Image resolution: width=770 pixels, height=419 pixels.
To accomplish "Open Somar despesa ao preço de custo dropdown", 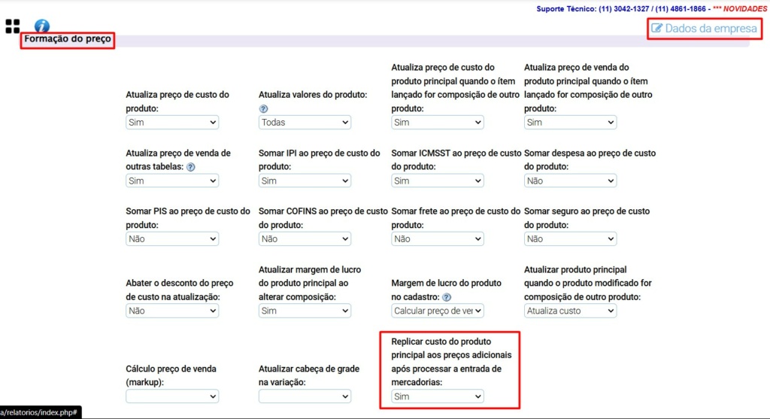I will coord(570,181).
